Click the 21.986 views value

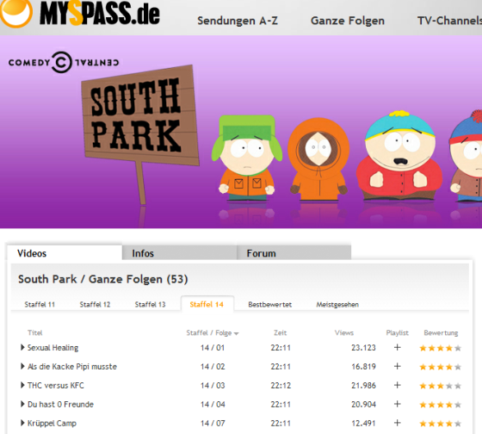[363, 386]
